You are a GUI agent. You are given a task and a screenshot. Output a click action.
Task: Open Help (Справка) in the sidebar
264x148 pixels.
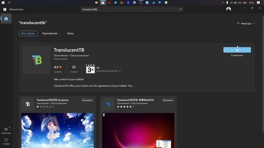(6, 141)
